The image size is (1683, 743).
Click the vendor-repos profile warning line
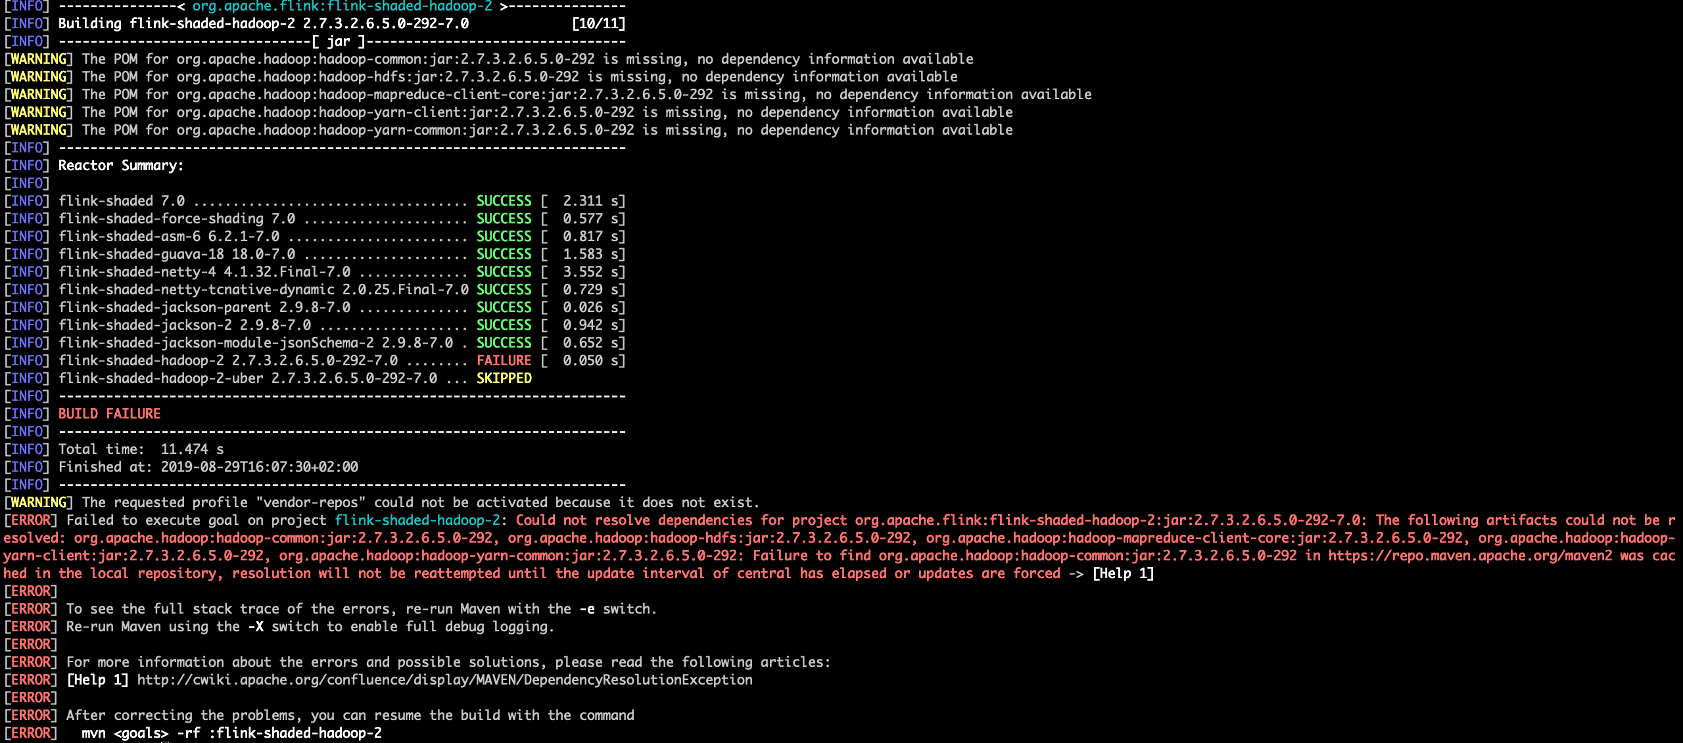[x=421, y=503]
